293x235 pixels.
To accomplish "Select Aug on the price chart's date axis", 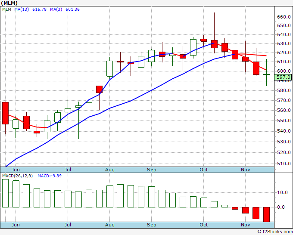I will (110, 170).
